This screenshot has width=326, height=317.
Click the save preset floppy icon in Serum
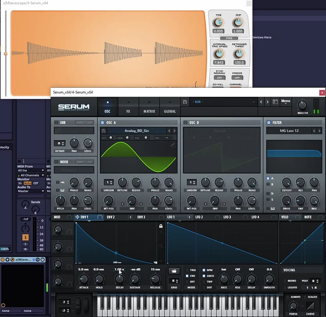tap(185, 102)
